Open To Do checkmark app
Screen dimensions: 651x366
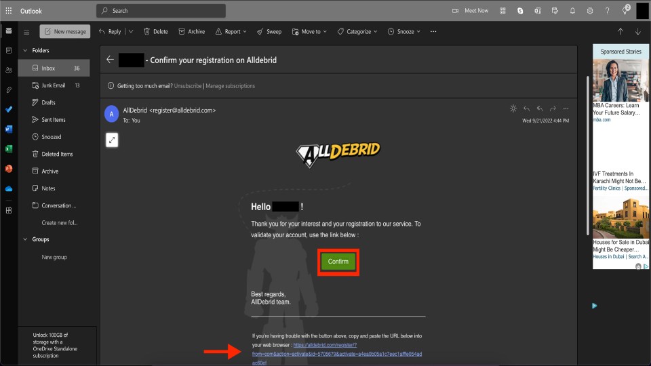[x=9, y=109]
